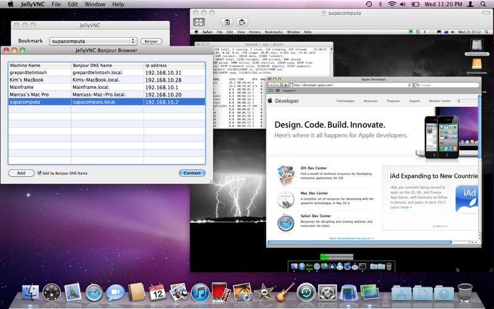Viewport: 494px width, 309px height.
Task: Click the volume icon in the menu bar
Action: click(x=403, y=4)
